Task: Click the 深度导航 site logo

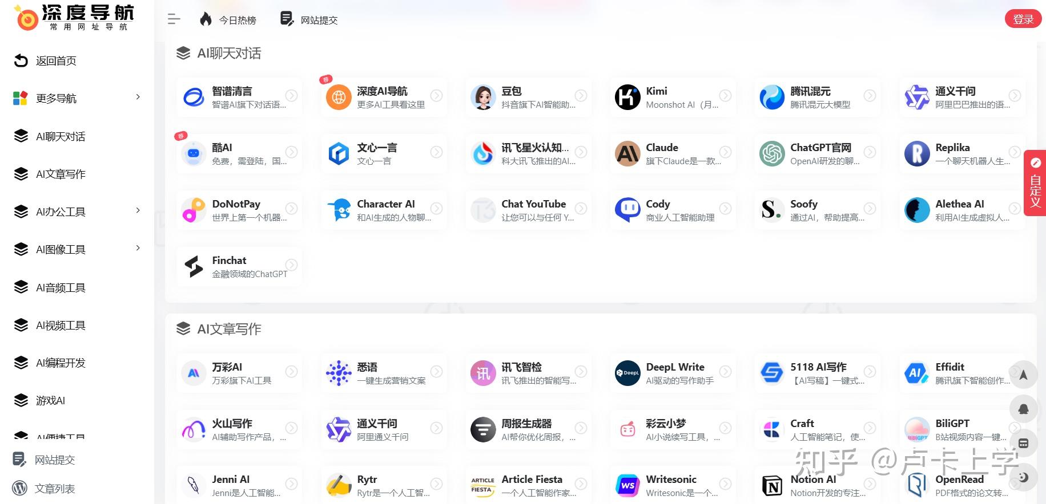Action: 74,18
